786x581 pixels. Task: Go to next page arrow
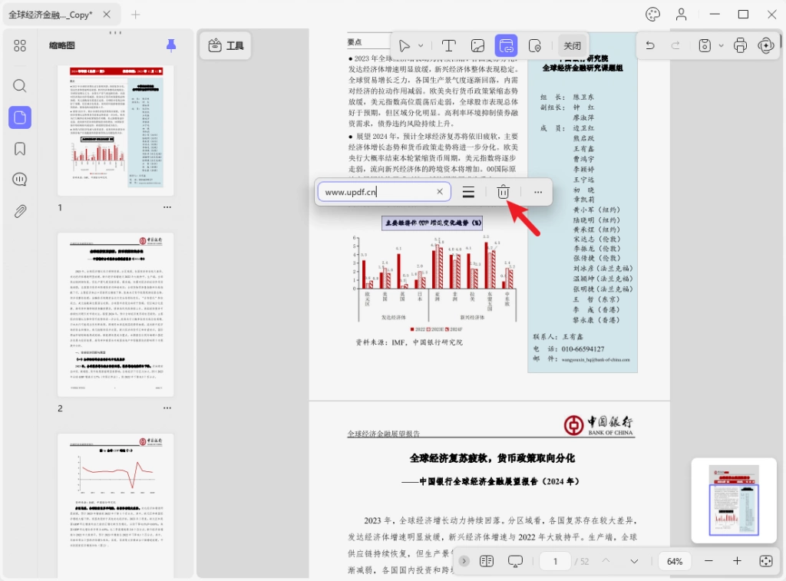point(634,561)
